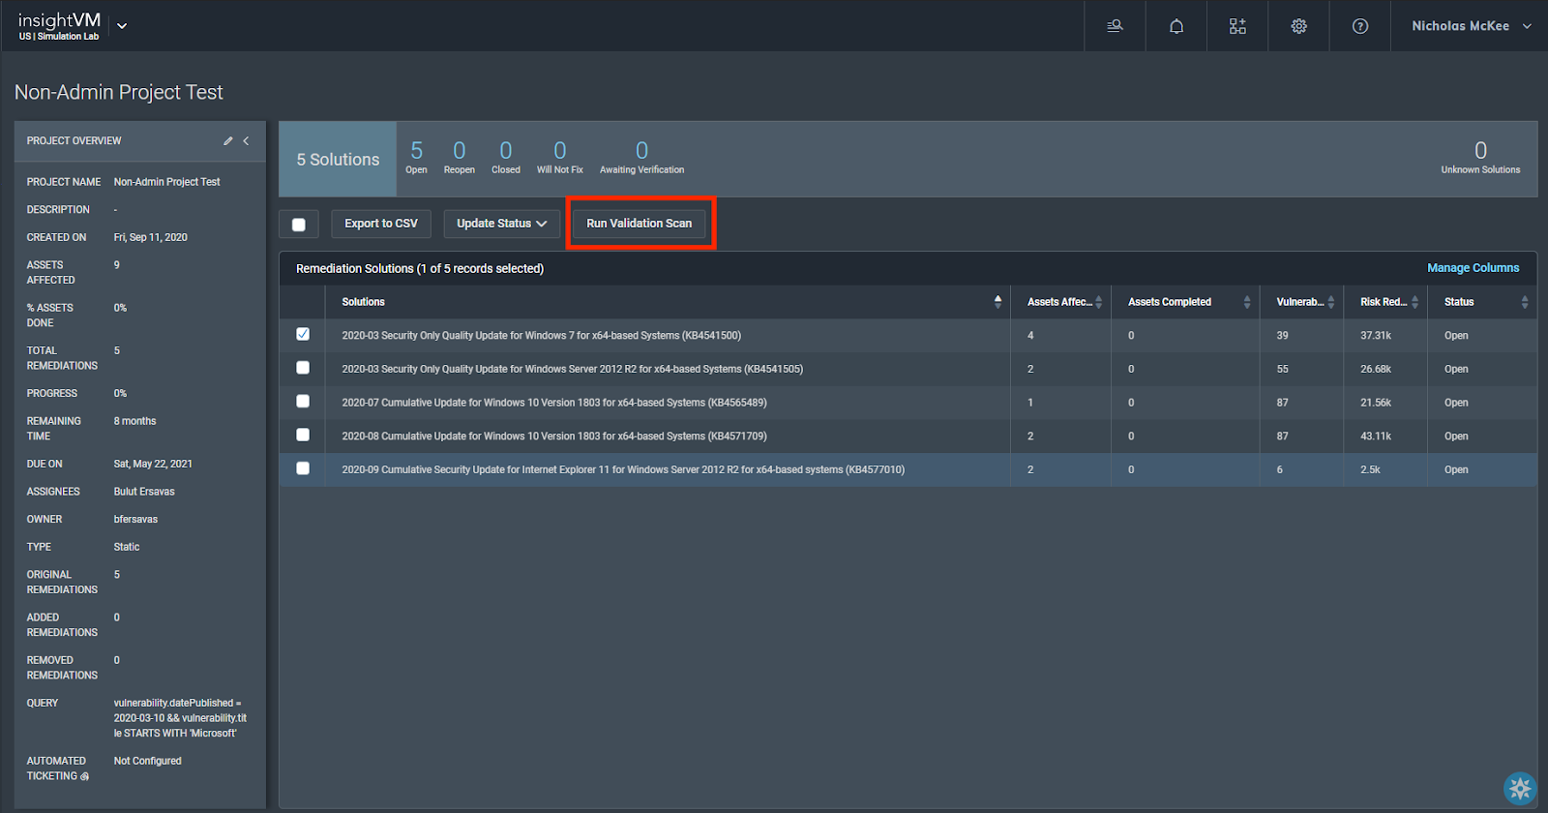Toggle the select-all solutions checkbox
The image size is (1548, 813).
coord(299,225)
